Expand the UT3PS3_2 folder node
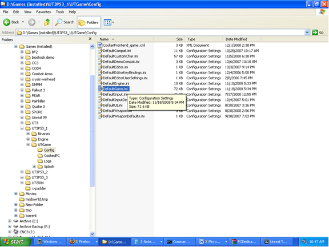The image size is (329, 247). pyautogui.click(x=22, y=172)
